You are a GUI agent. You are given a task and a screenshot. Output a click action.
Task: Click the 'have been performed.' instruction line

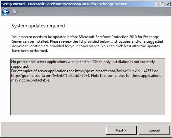(x=30, y=51)
